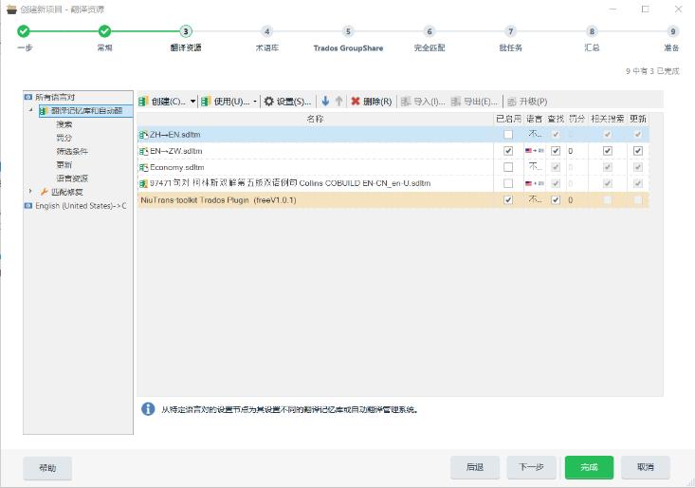Toggle the NiuTrans plugin 查找 lookup checkbox
695x488 pixels.
coord(556,200)
